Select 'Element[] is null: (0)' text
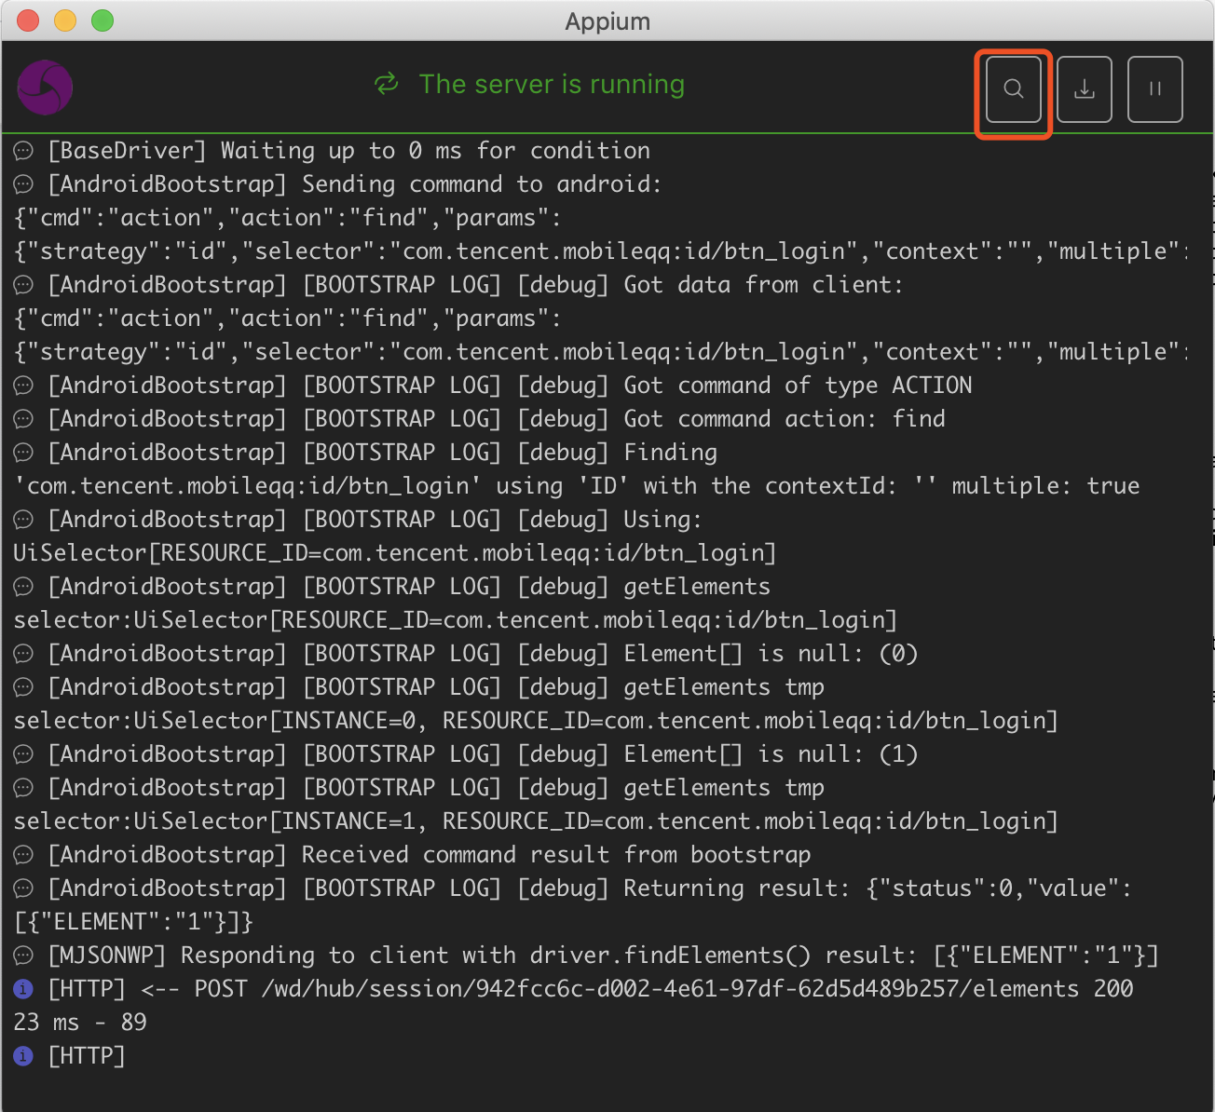The height and width of the screenshot is (1112, 1215). click(x=771, y=654)
